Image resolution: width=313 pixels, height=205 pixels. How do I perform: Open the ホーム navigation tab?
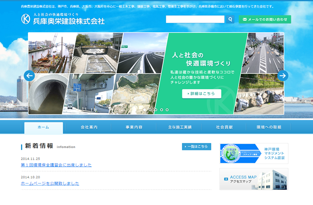pos(44,127)
